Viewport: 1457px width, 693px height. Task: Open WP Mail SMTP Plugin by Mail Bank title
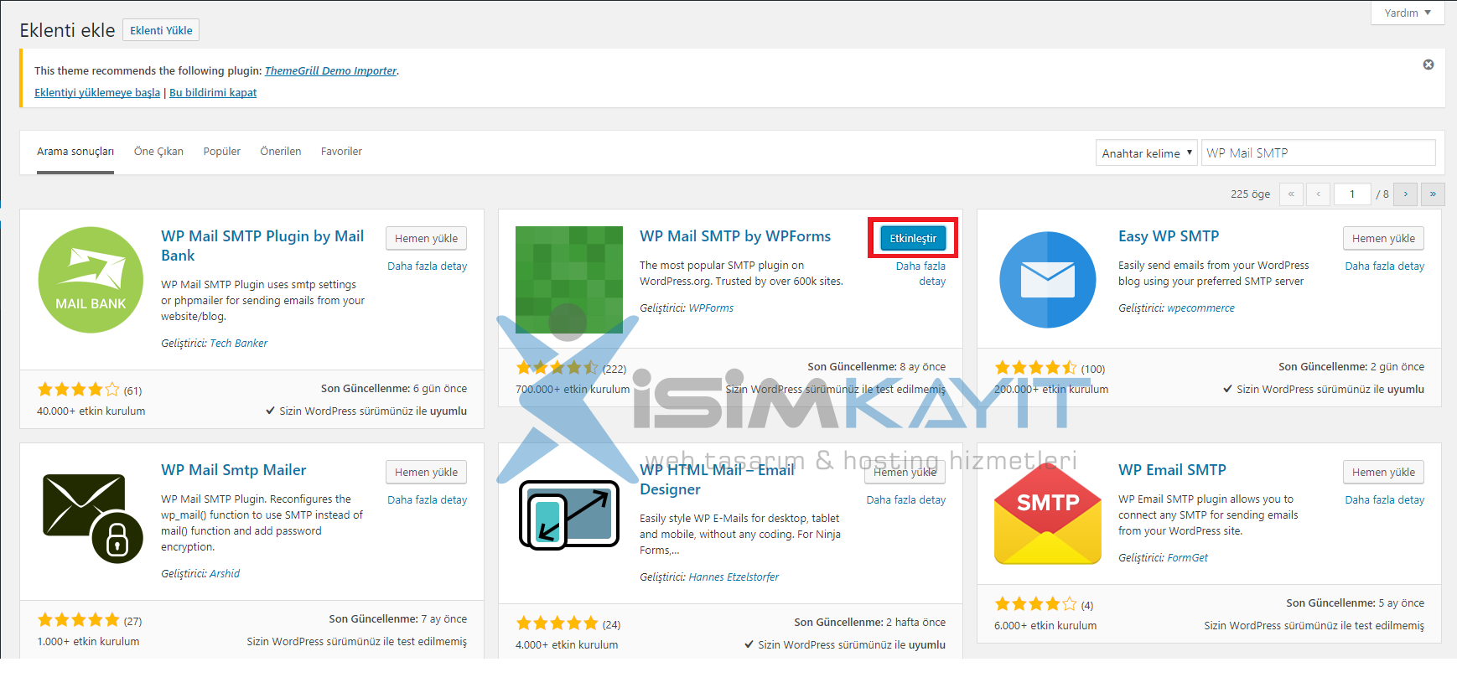click(x=262, y=246)
